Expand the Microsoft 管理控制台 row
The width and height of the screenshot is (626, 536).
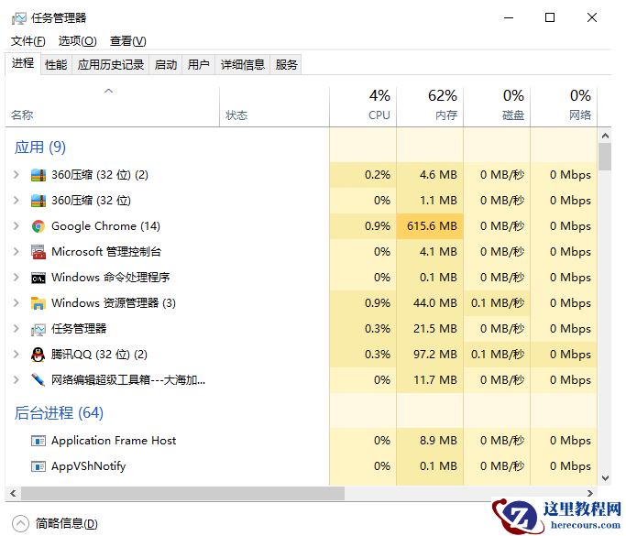coord(16,252)
